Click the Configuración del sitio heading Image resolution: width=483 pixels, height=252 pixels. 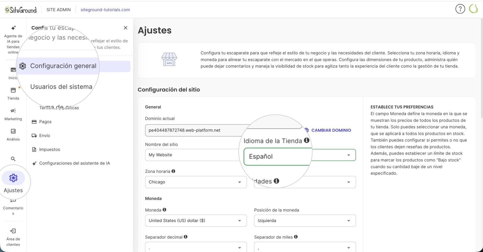coord(169,90)
